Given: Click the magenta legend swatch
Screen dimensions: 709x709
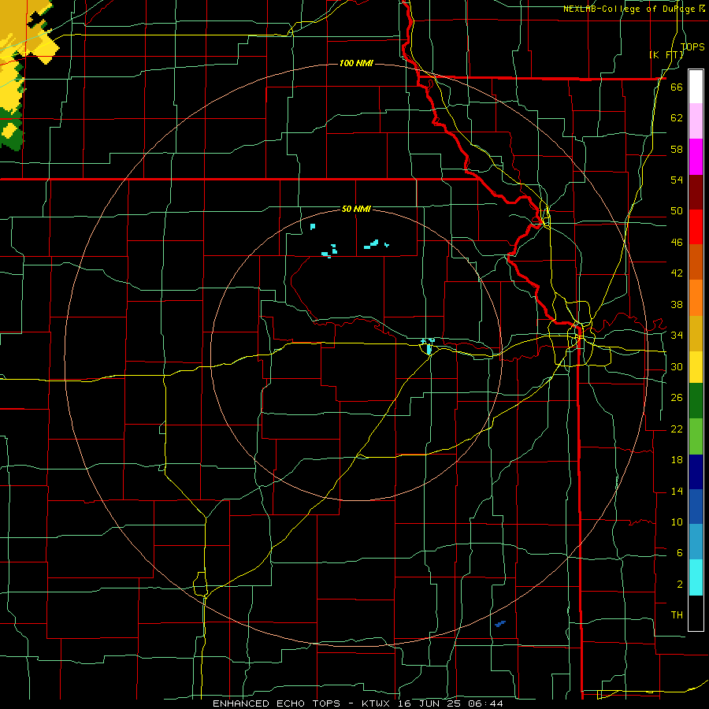Looking at the screenshot, I should pyautogui.click(x=696, y=156).
